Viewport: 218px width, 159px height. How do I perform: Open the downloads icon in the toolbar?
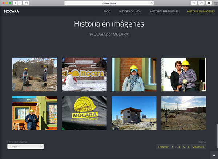pos(209,3)
